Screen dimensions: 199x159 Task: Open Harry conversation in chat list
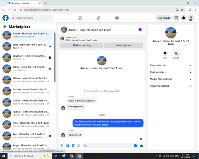(x=27, y=69)
